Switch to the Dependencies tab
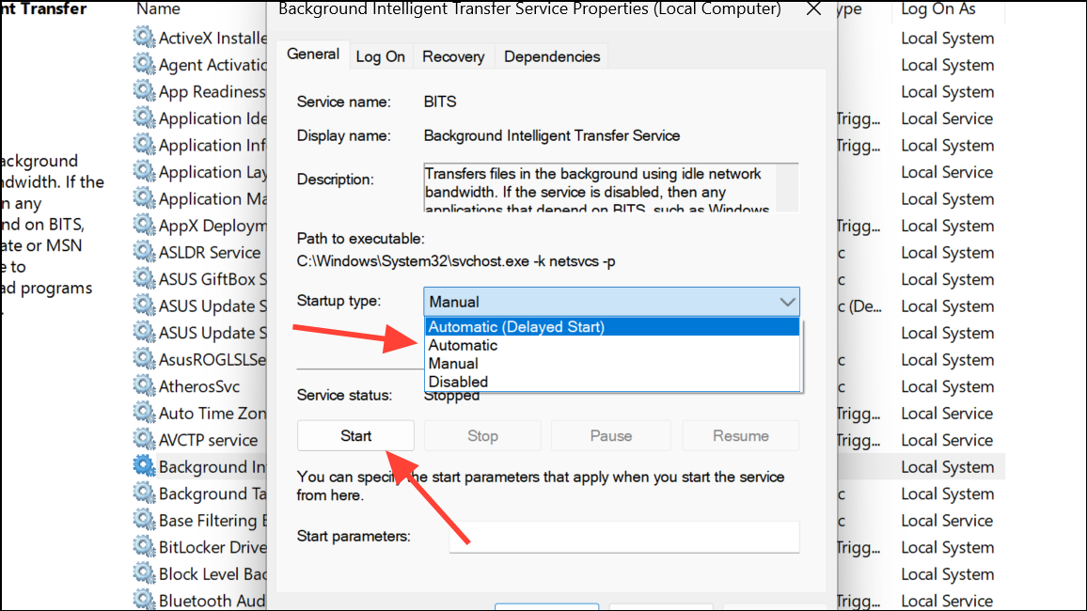Image resolution: width=1087 pixels, height=611 pixels. (552, 56)
